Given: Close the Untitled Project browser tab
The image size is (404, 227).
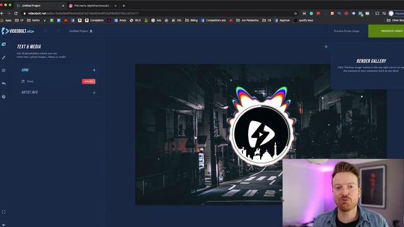Looking at the screenshot, I should [x=63, y=6].
